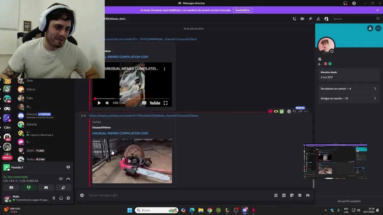383x215 pixels.
Task: React with the heart hands emoji
Action: click(x=276, y=111)
